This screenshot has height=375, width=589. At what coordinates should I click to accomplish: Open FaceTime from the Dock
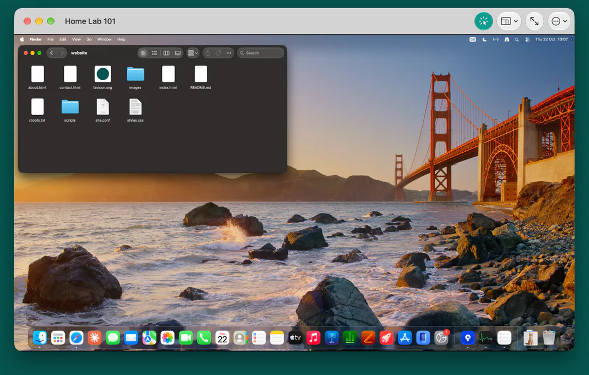point(185,338)
